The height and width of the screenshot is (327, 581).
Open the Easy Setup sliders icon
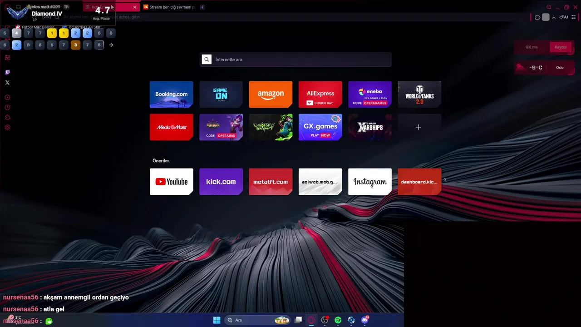[x=574, y=17]
